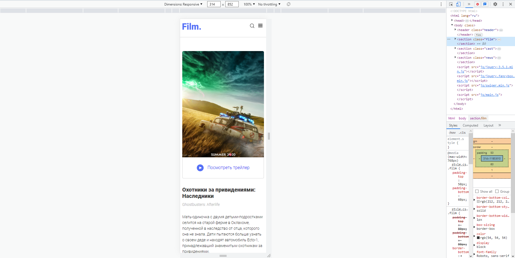Image resolution: width=515 pixels, height=258 pixels.
Task: Enable the Show all checkbox
Action: [477, 191]
